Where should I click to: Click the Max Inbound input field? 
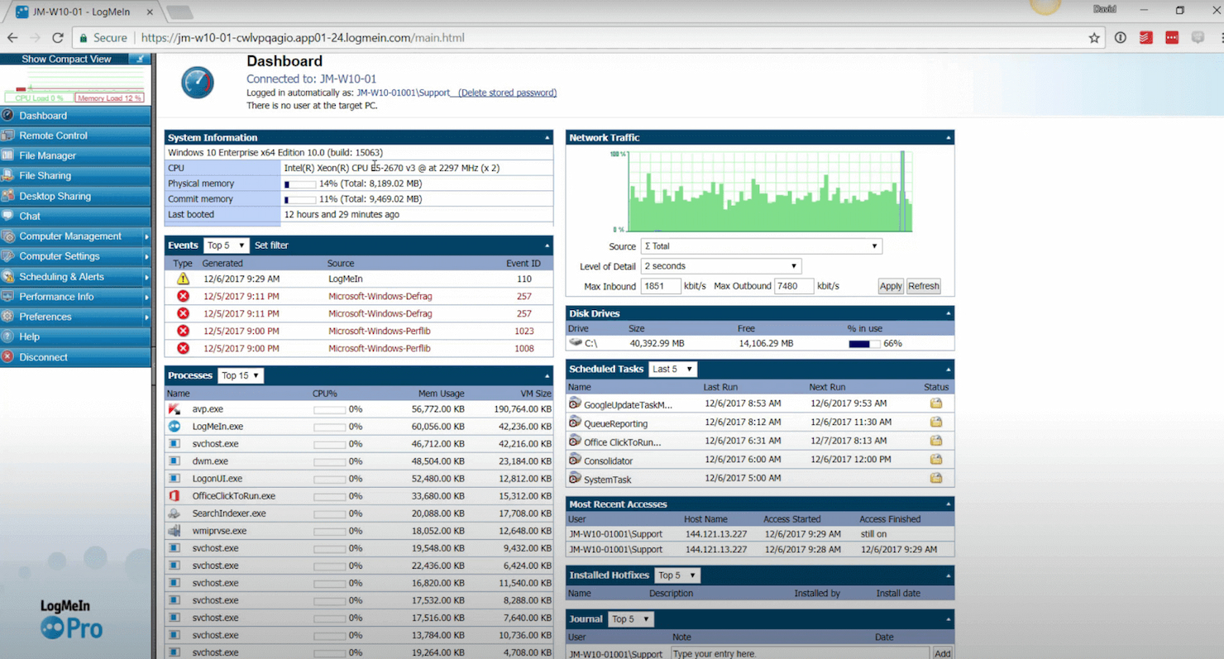(x=659, y=286)
